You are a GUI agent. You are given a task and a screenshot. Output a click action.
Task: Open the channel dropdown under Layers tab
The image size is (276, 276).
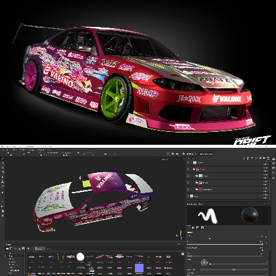point(192,158)
